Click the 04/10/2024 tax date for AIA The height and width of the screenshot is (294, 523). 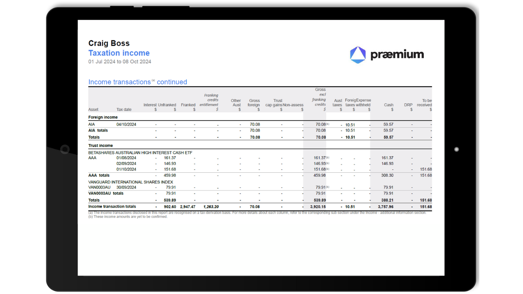pyautogui.click(x=126, y=125)
